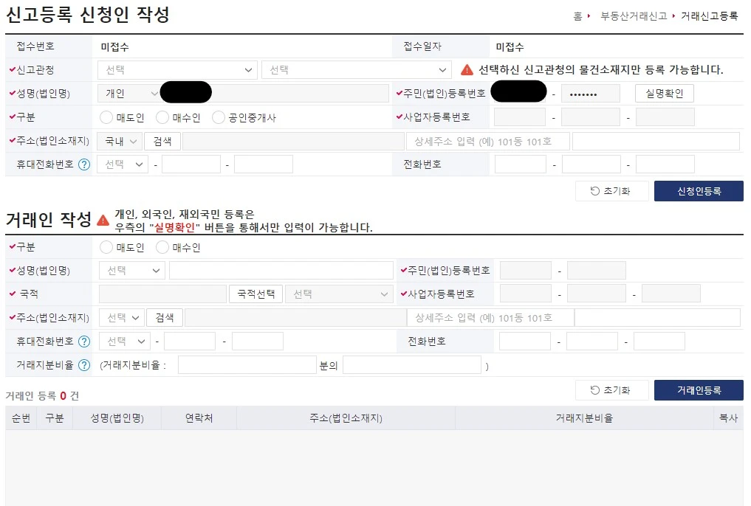The width and height of the screenshot is (751, 506).
Task: Select the 매도인 radio button in applicant section
Action: (x=104, y=117)
